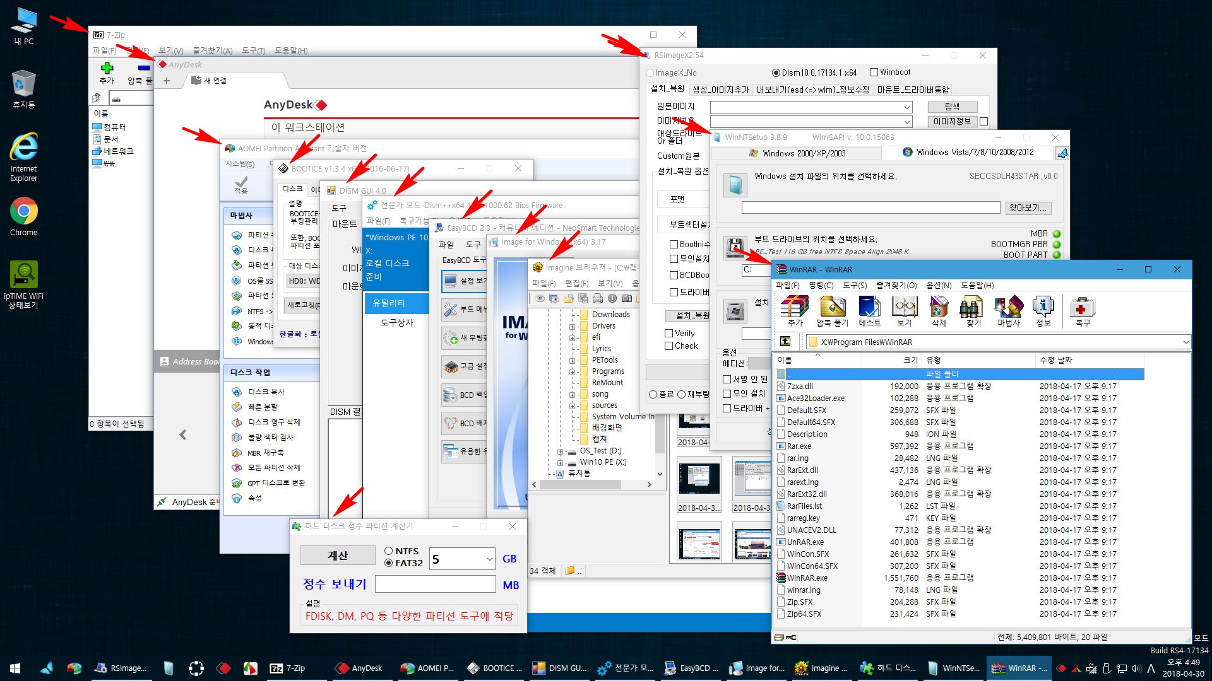Click WinRAR's up-one-level folder icon
The width and height of the screenshot is (1212, 681).
[x=785, y=341]
